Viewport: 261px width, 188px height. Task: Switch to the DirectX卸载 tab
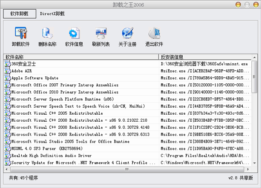52,14
